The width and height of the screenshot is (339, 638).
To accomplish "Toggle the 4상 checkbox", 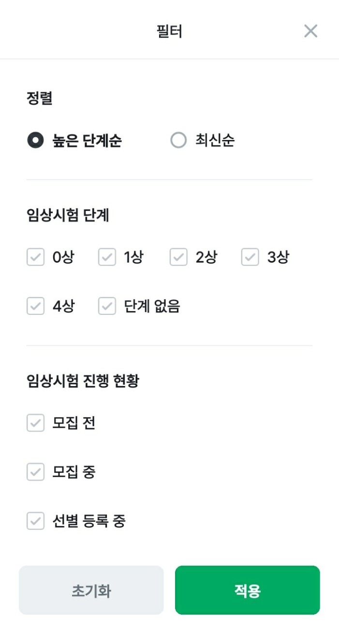I will tap(35, 306).
